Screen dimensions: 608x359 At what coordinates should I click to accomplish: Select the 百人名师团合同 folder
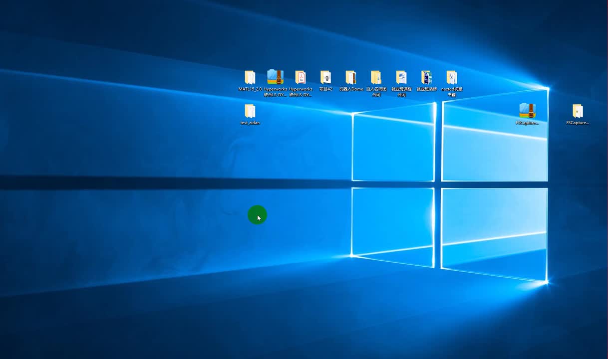(x=376, y=78)
